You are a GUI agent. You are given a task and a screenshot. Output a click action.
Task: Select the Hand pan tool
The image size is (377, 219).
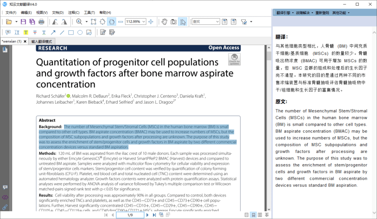(x=164, y=22)
